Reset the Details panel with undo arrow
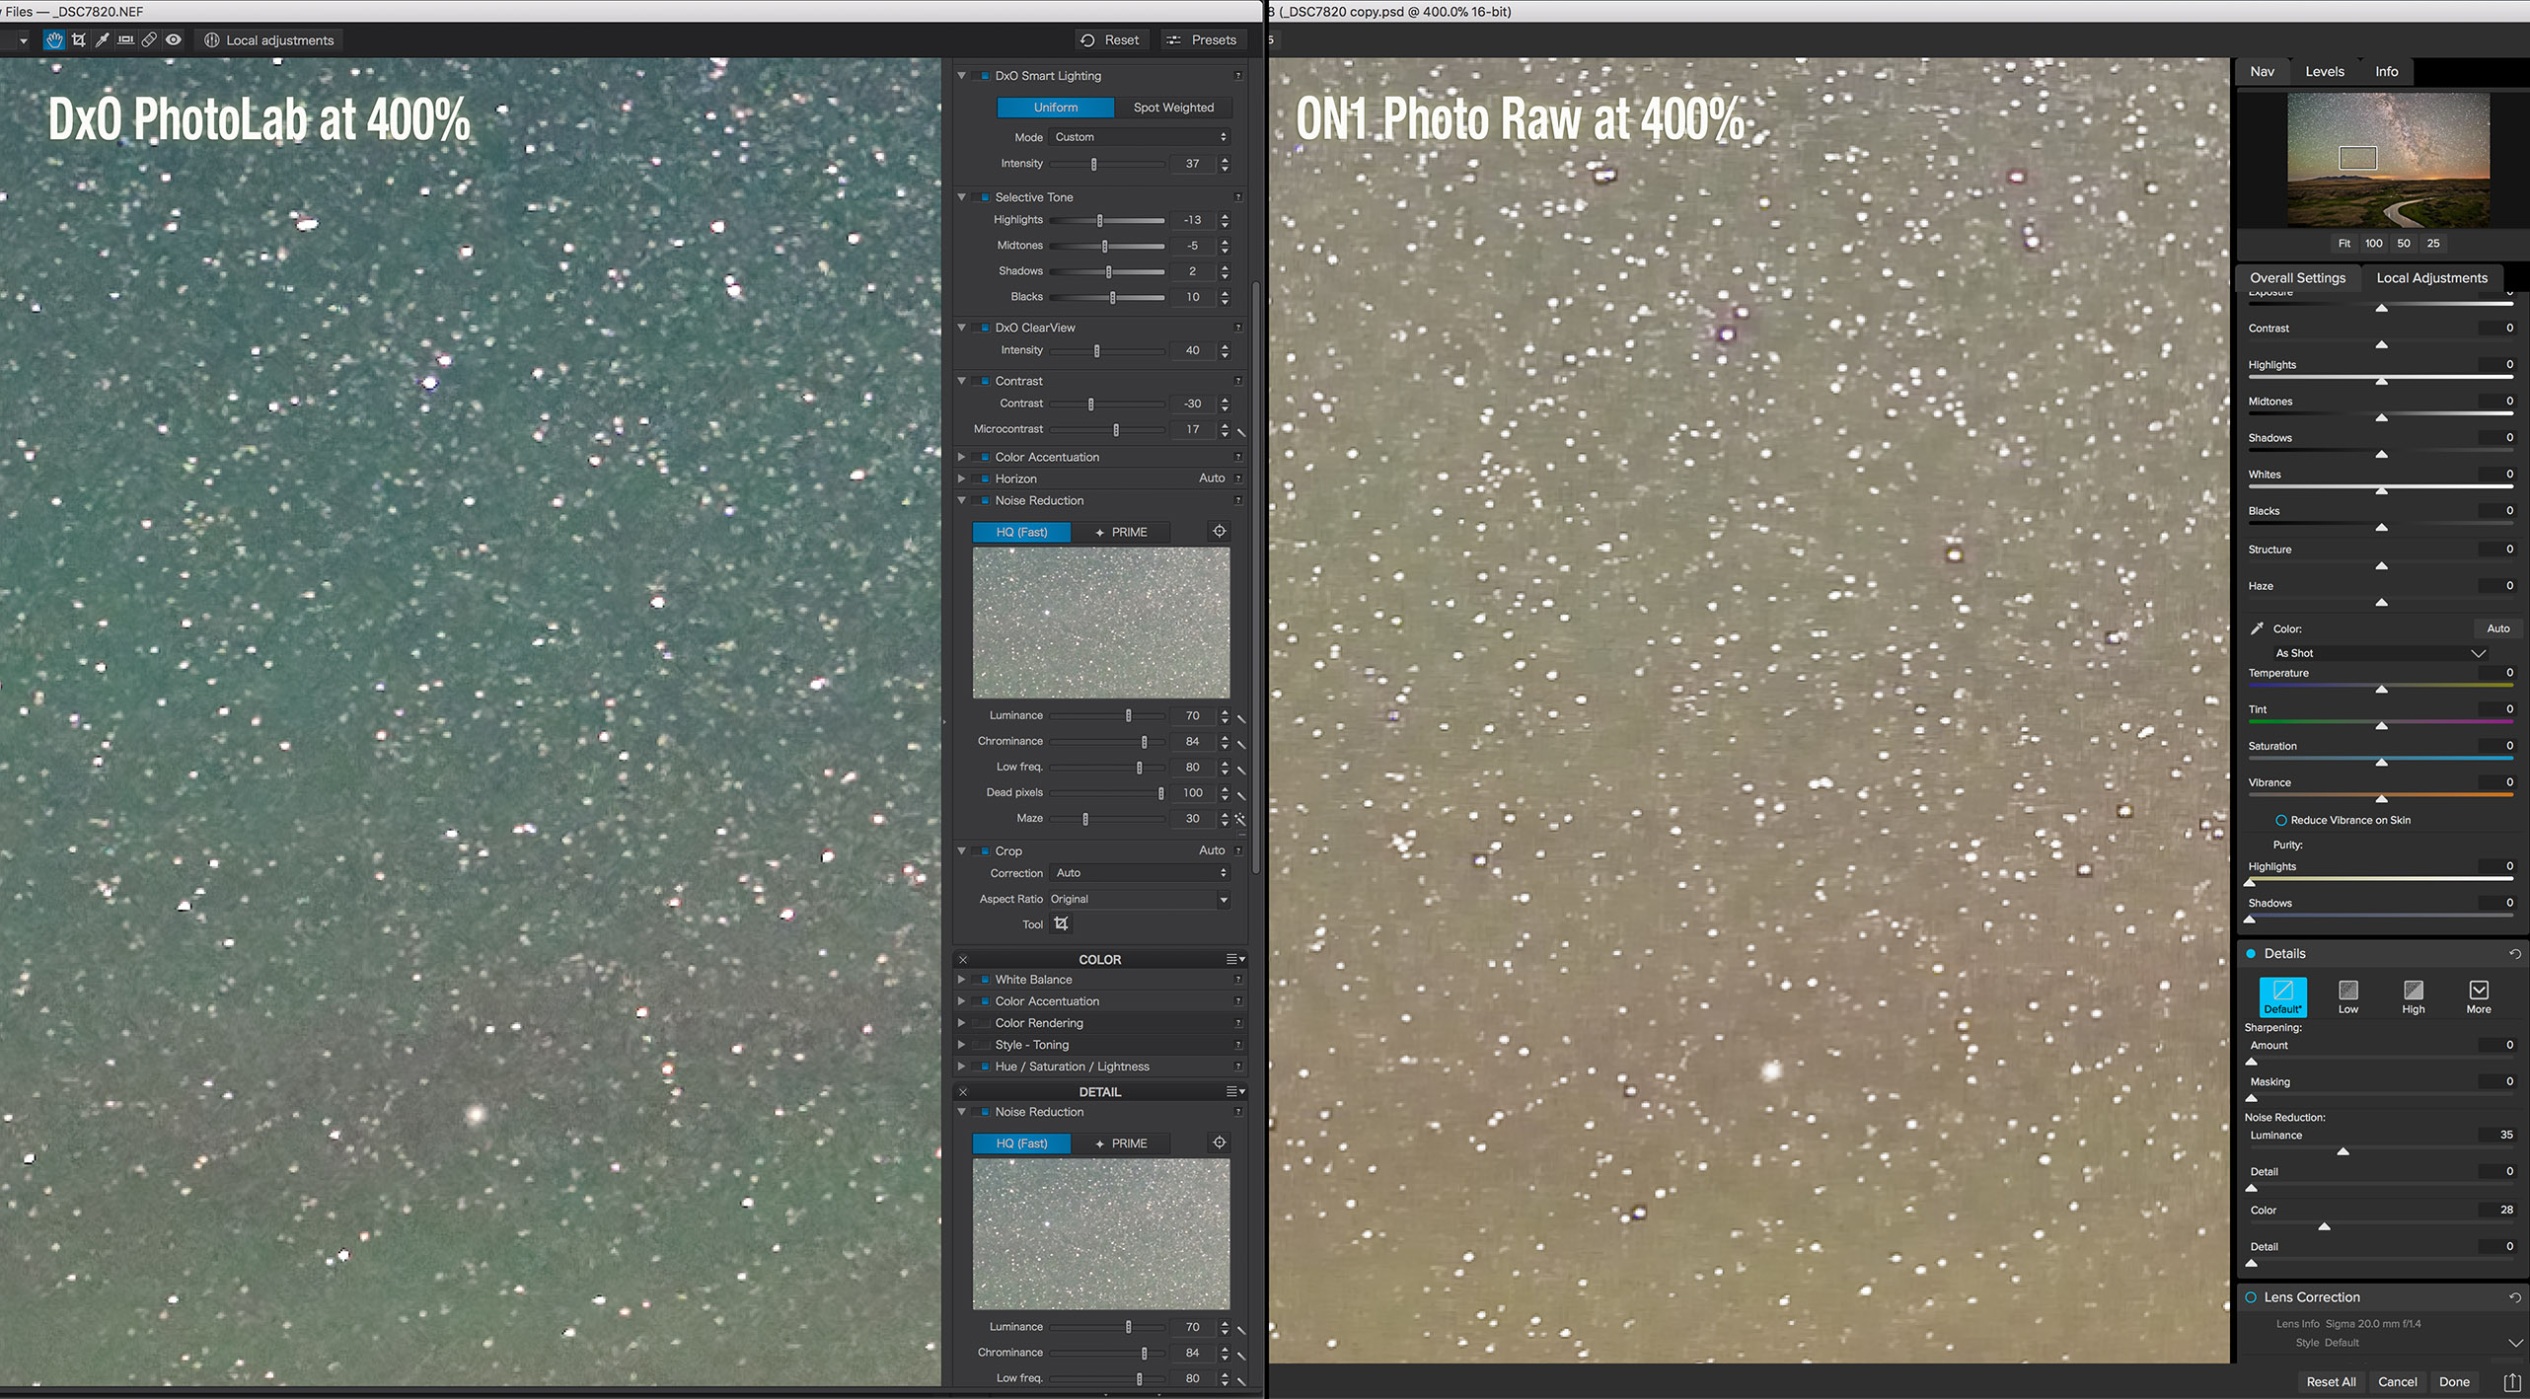Screen dimensions: 2530x1399 coord(2514,954)
